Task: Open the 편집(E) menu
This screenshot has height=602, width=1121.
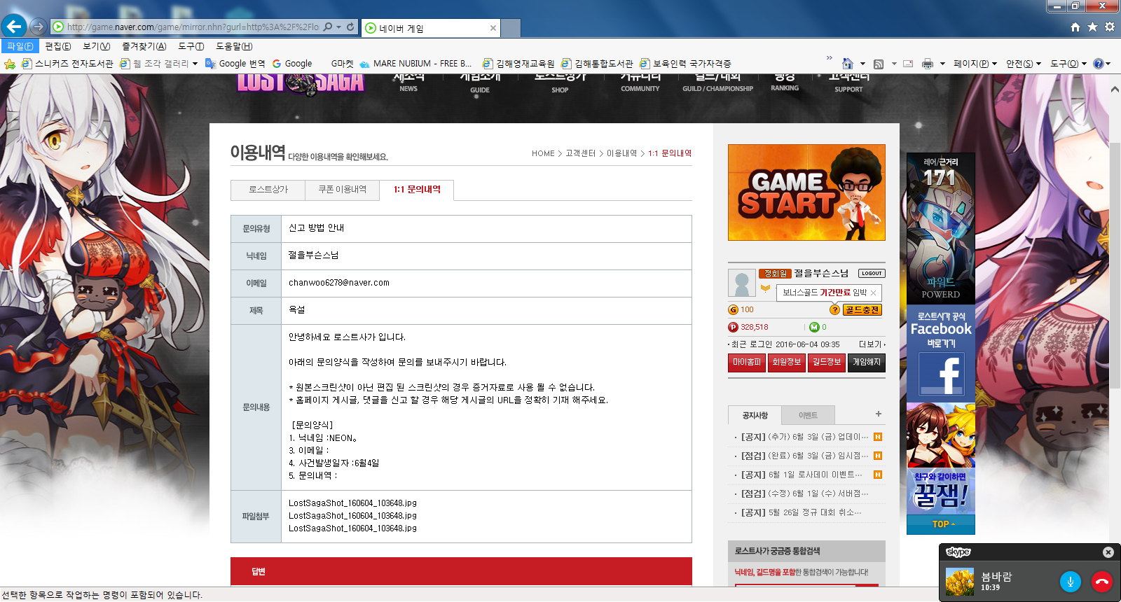Action: tap(58, 46)
